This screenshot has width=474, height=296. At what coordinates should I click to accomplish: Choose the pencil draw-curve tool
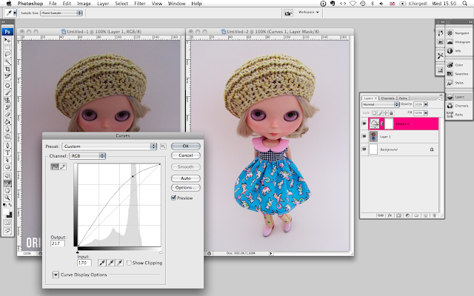tap(64, 168)
